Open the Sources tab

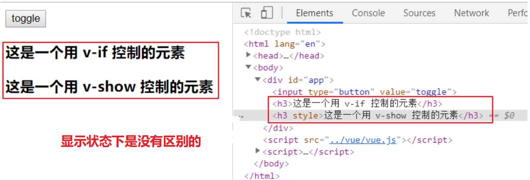pyautogui.click(x=419, y=13)
